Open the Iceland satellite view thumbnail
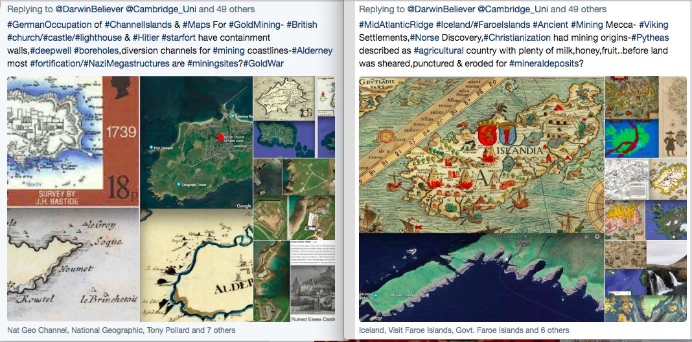The height and width of the screenshot is (342, 692). (666, 220)
